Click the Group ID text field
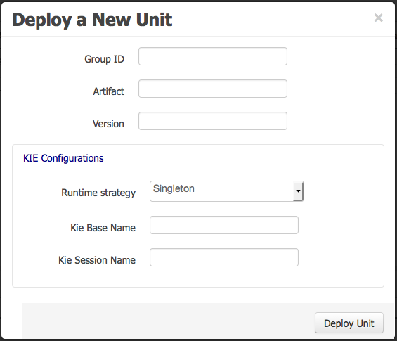 tap(213, 56)
